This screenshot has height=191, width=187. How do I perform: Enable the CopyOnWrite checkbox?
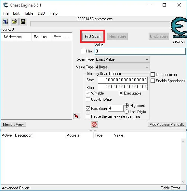pos(88,99)
